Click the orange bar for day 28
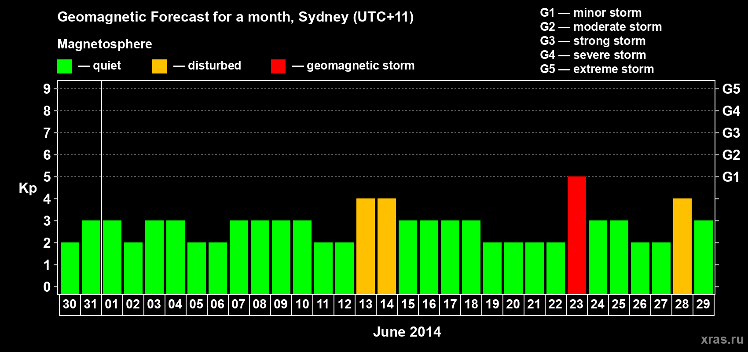Viewport: 748px width, 352px height. click(682, 246)
